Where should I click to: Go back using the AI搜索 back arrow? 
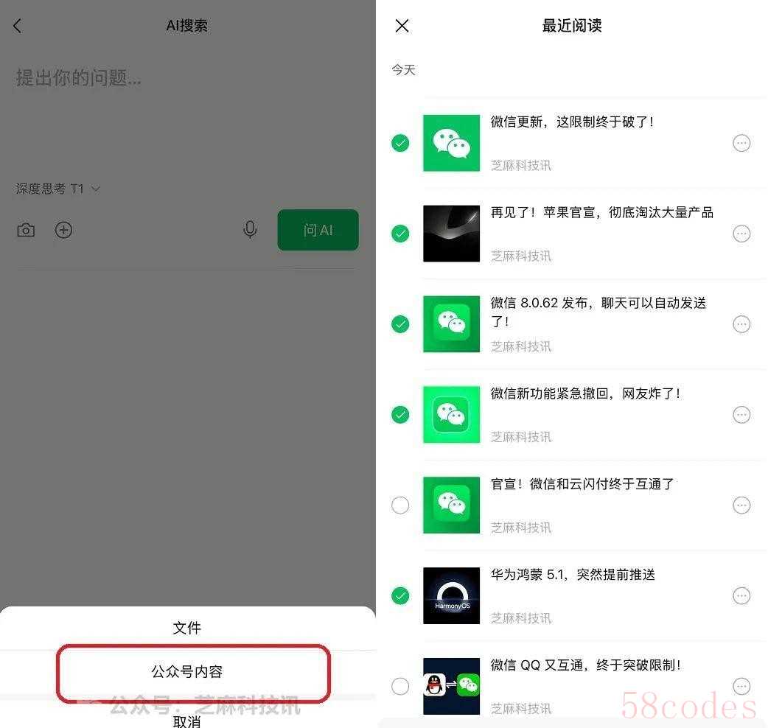point(18,26)
